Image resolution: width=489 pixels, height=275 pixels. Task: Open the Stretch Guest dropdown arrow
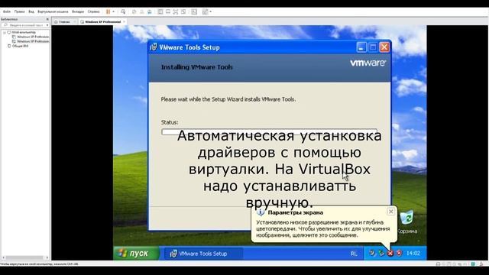pos(211,11)
